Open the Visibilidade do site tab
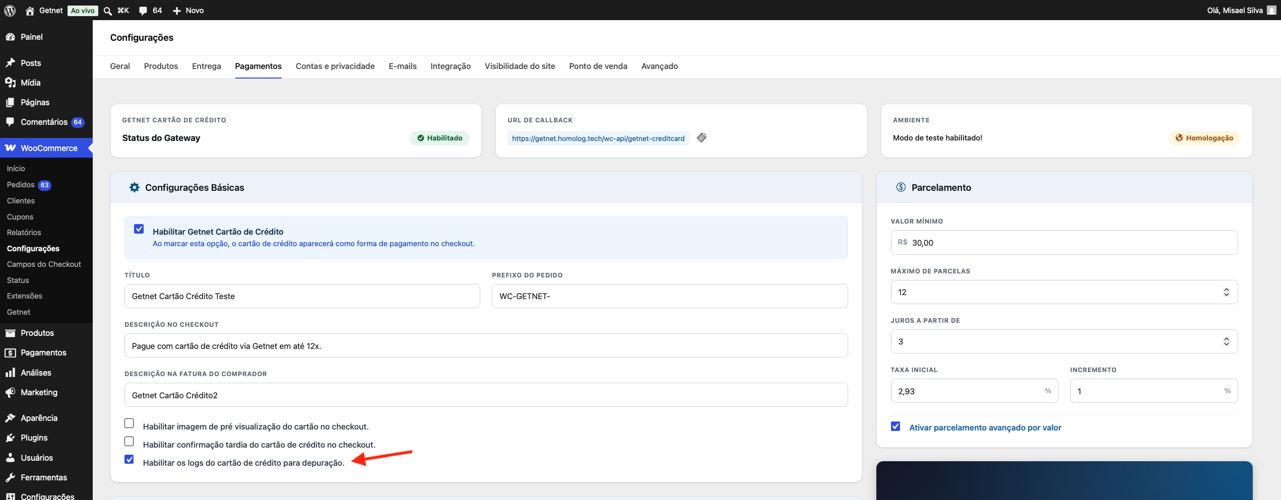The height and width of the screenshot is (500, 1281). (x=520, y=66)
